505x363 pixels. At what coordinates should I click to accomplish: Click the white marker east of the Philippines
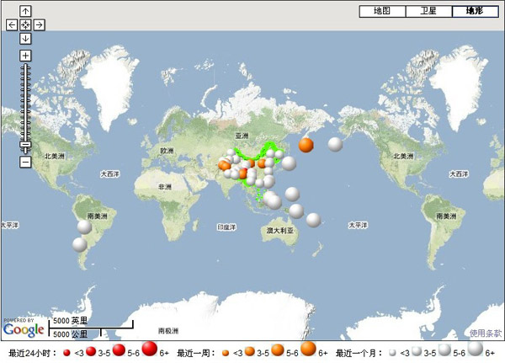(292, 194)
